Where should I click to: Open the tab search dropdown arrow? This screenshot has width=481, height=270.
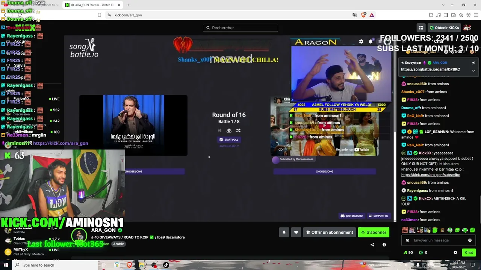(443, 5)
